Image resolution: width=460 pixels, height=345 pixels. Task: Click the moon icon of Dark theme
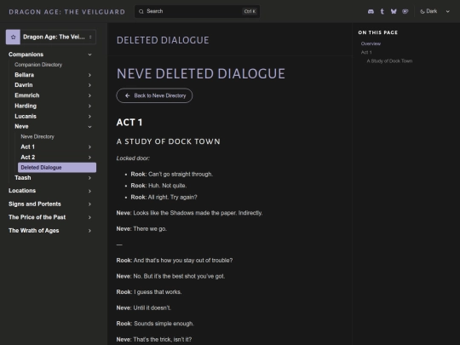pos(423,11)
